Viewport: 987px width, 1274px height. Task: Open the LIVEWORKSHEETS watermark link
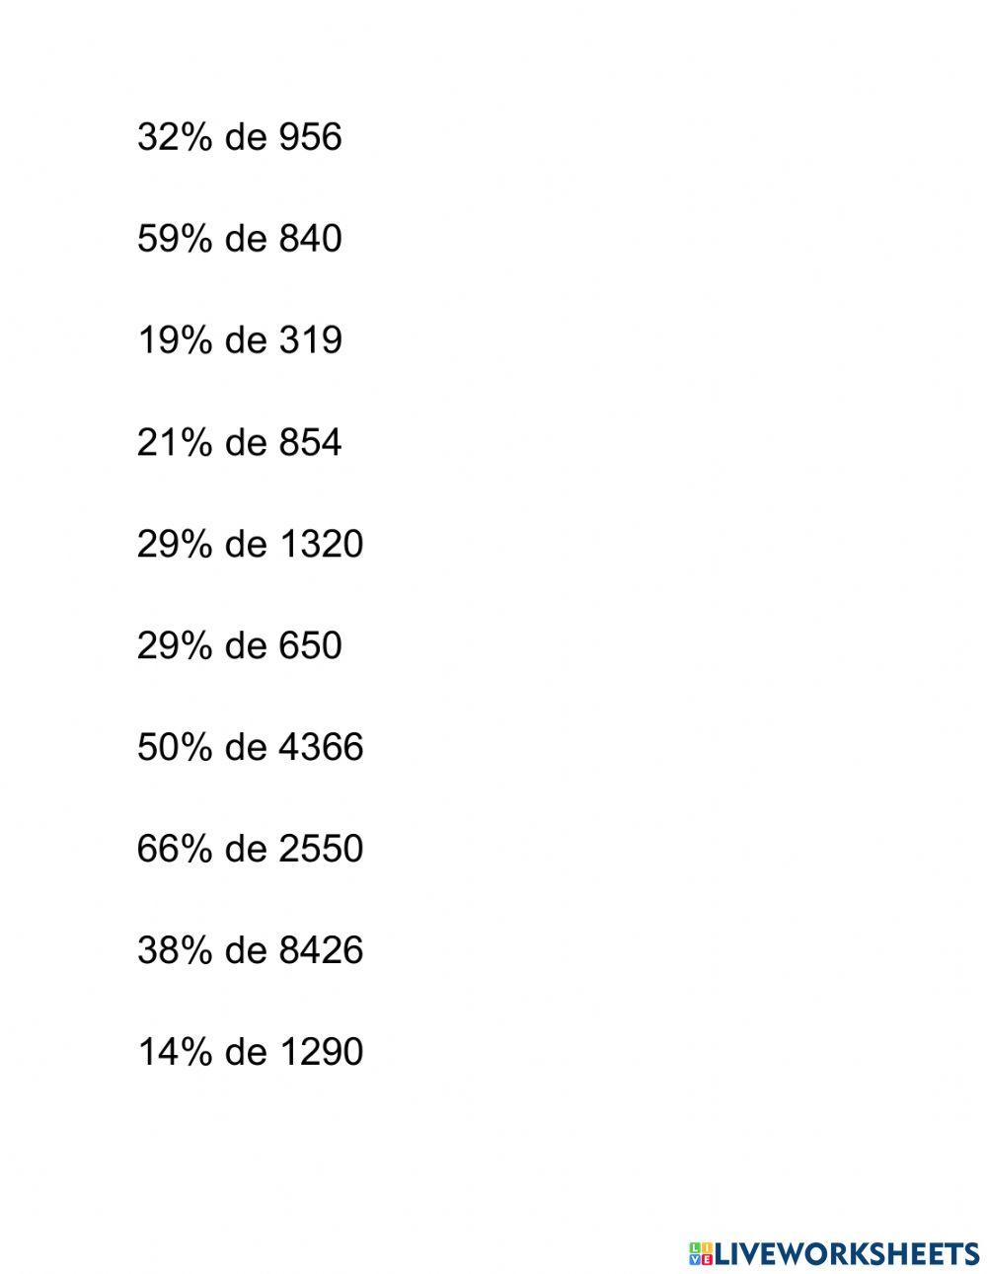click(846, 1253)
